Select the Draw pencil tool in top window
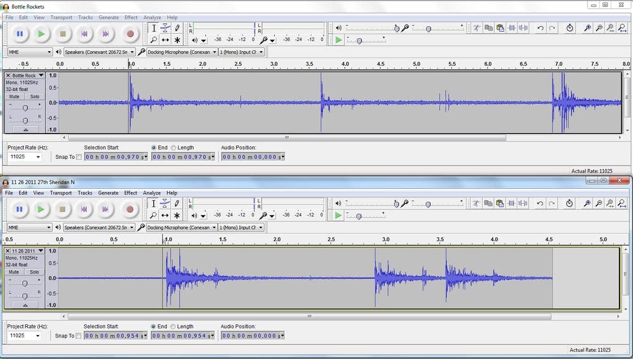Image resolution: width=633 pixels, height=359 pixels. tap(177, 28)
